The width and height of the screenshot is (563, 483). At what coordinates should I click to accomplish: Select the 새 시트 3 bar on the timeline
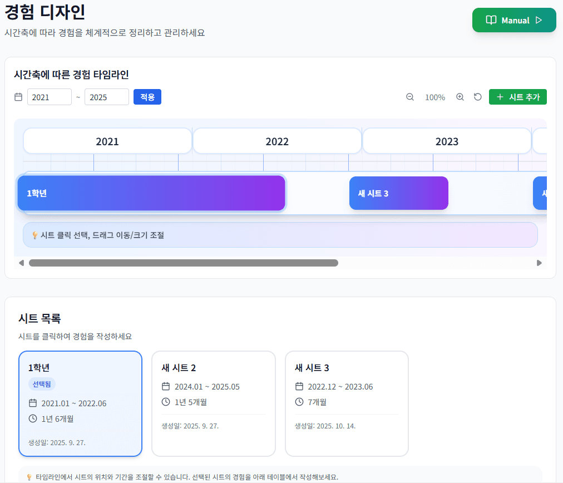click(398, 193)
